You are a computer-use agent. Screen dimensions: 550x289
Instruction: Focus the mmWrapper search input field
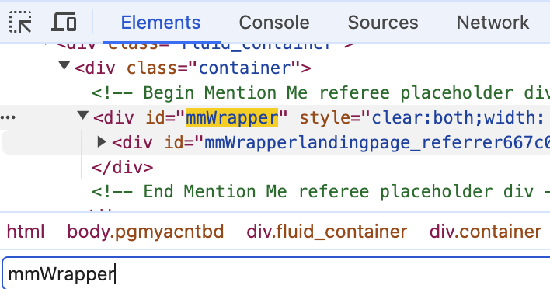click(276, 273)
